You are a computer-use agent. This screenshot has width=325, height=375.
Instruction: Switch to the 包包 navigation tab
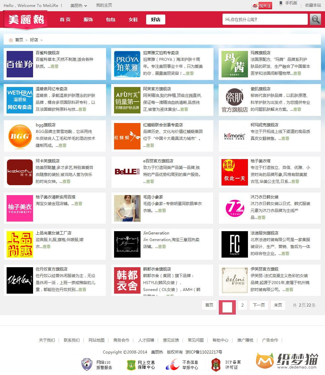110,20
